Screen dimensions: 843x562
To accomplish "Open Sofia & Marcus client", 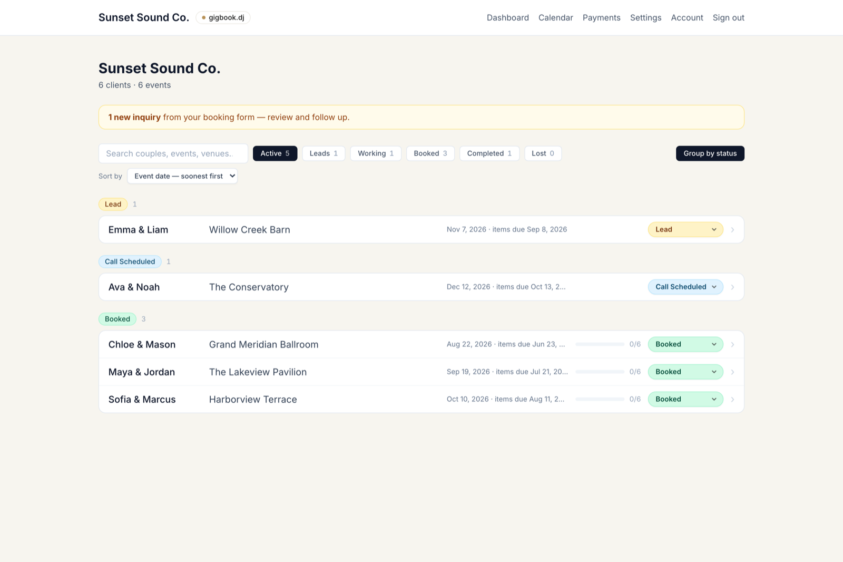I will point(142,400).
